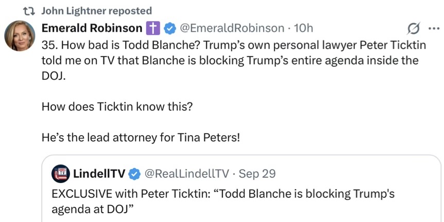Click the tweet paragraph starting with '35.'
444x222 pixels.
click(x=232, y=60)
